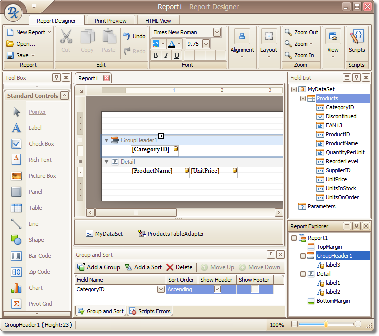Undo the last action

point(134,36)
